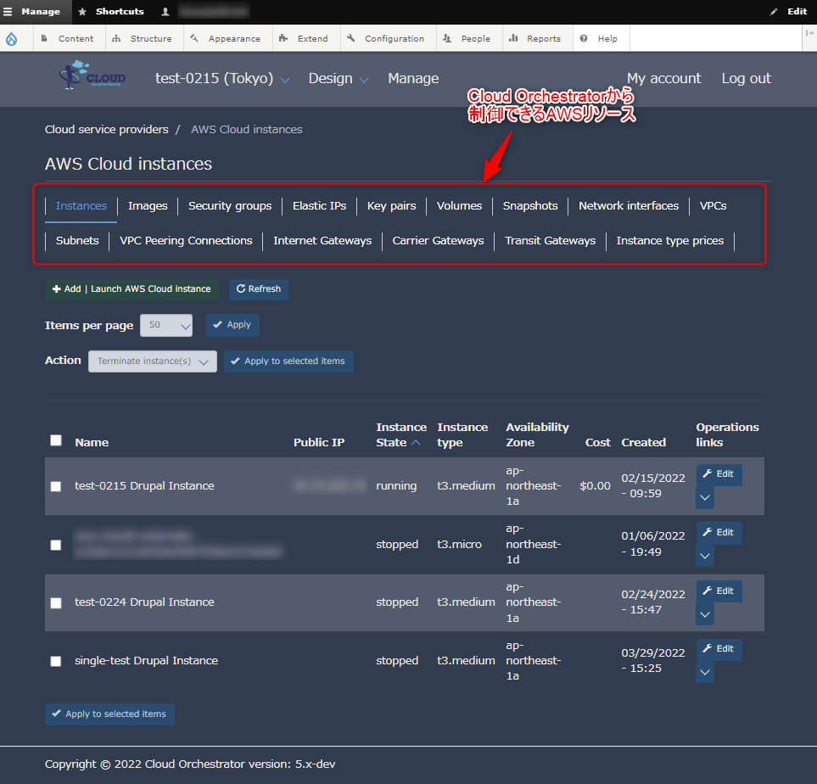Click the Cloud Orchestrator logo
Screen dimensions: 817x784
(92, 75)
